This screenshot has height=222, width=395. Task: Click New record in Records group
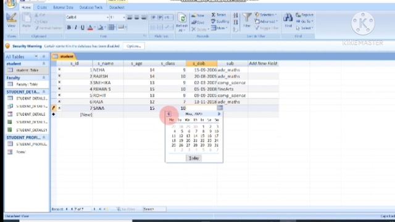point(197,15)
